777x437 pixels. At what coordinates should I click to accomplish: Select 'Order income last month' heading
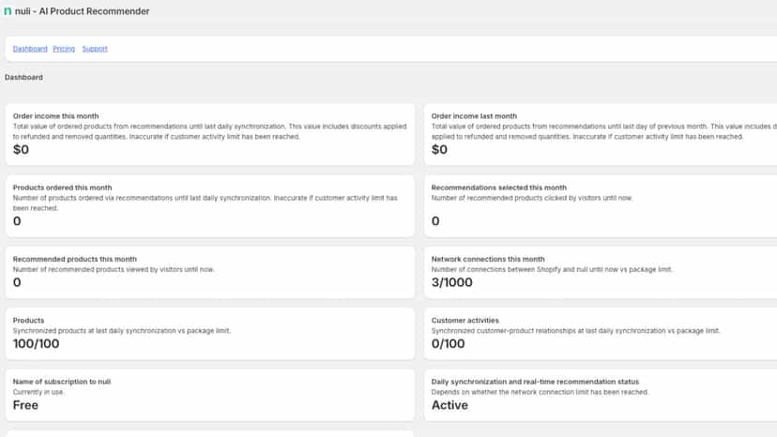474,116
